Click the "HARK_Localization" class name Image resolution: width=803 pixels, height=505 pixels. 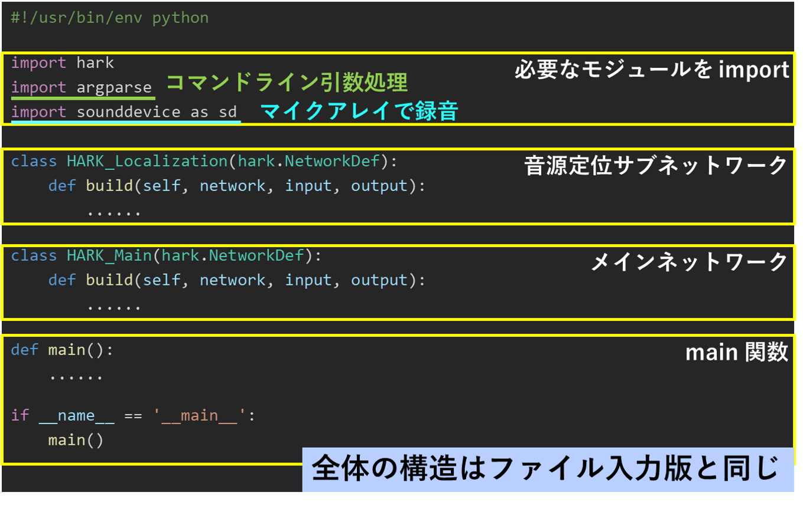[147, 161]
